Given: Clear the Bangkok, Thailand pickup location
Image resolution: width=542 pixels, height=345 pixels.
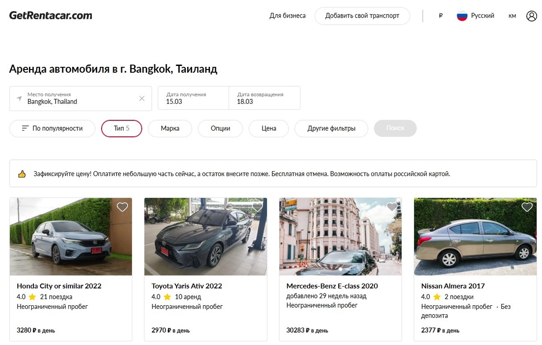Looking at the screenshot, I should coord(142,98).
